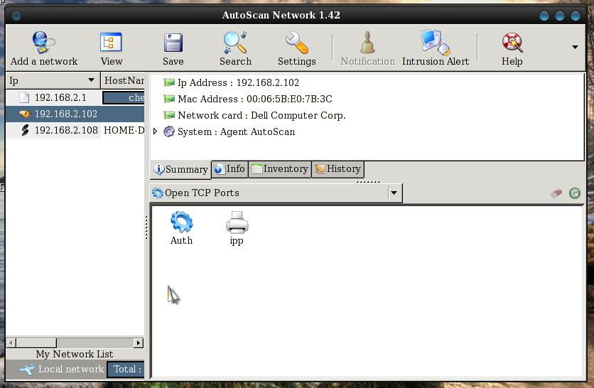The height and width of the screenshot is (388, 594).
Task: Click the Notification bell icon
Action: [367, 43]
